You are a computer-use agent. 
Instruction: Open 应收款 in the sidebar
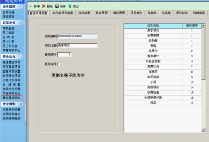point(8,37)
